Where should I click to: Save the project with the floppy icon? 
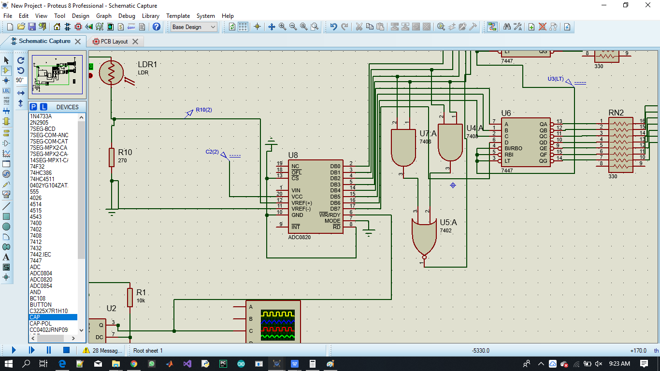31,27
